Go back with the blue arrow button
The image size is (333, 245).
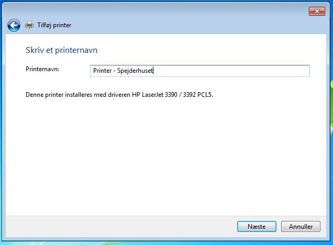pos(14,26)
